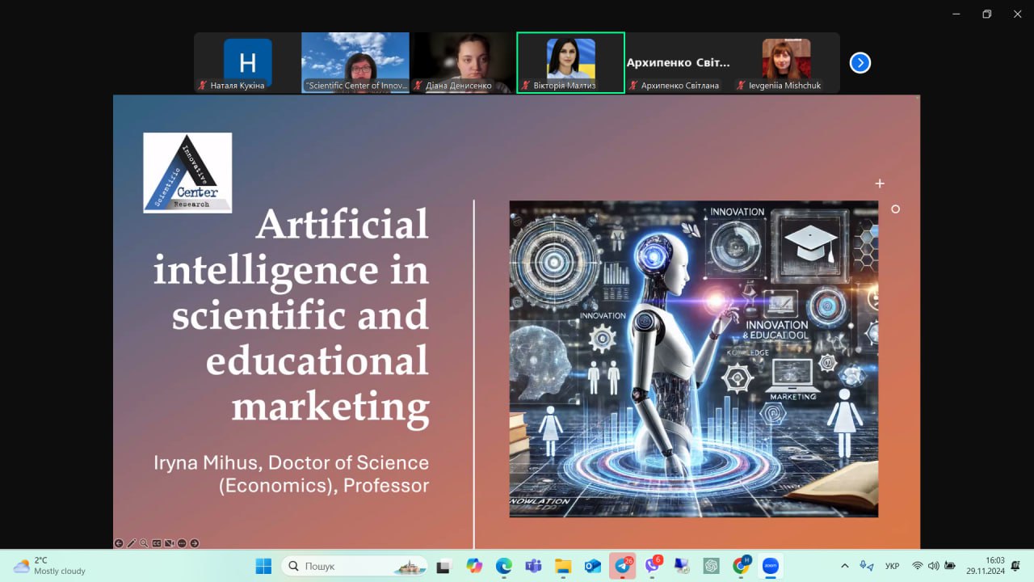Check the battery status icon

[x=950, y=566]
